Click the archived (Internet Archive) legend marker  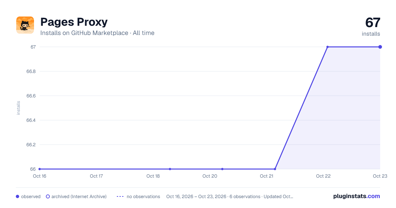(x=48, y=196)
